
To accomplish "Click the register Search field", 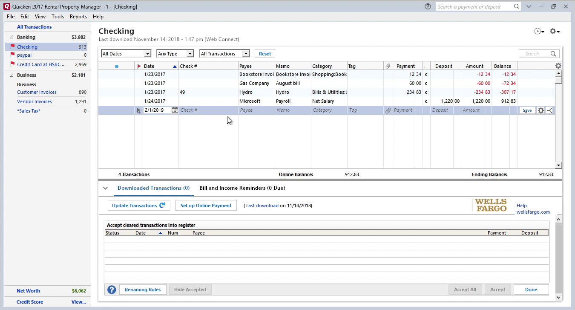I will (x=535, y=54).
